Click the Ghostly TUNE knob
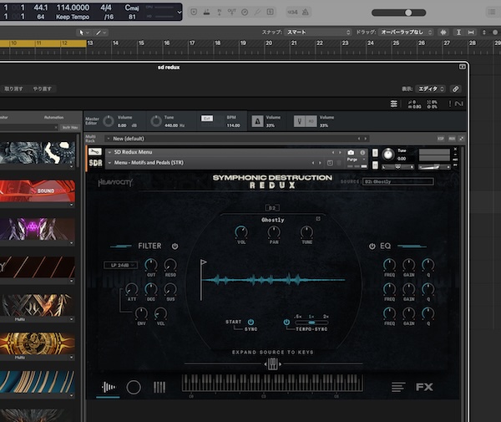Image resolution: width=501 pixels, height=422 pixels. [306, 231]
